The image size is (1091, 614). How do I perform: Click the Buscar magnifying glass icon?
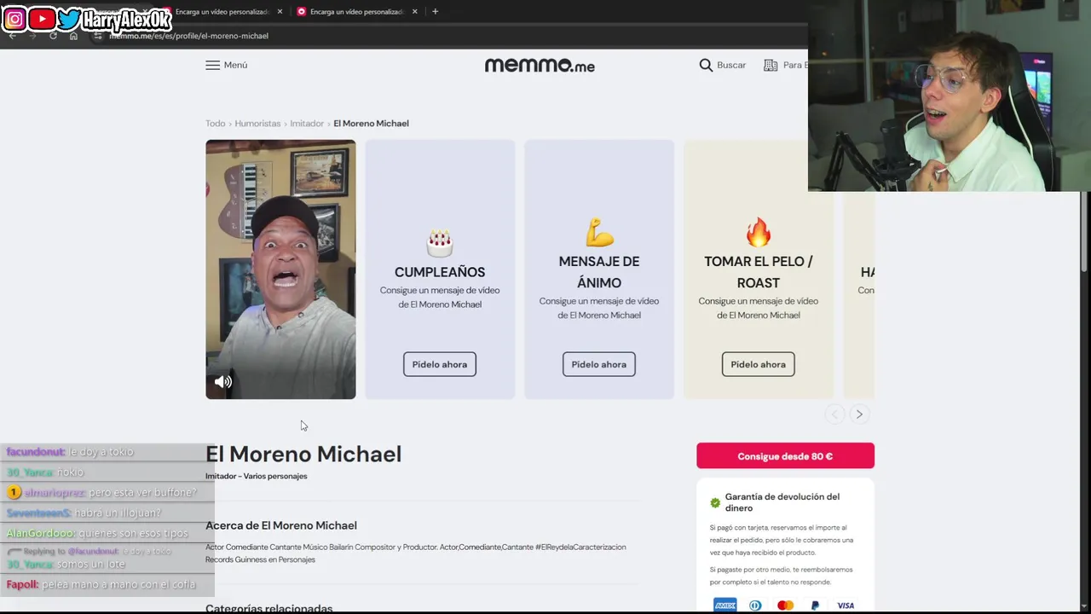[x=706, y=65]
